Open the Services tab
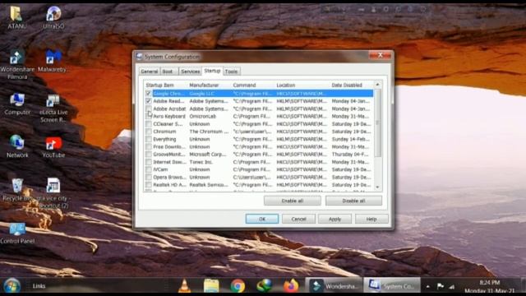Image resolution: width=526 pixels, height=296 pixels. click(190, 72)
